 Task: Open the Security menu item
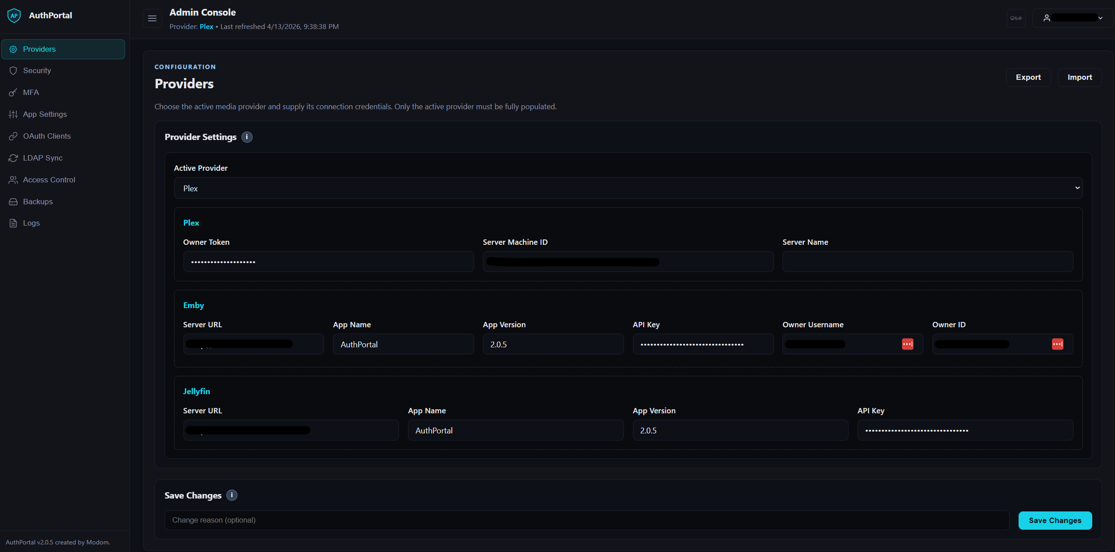[x=63, y=70]
